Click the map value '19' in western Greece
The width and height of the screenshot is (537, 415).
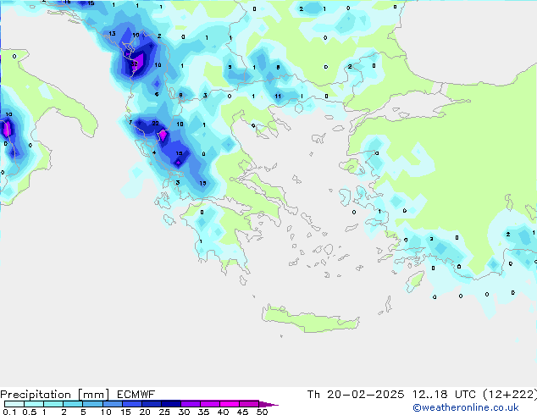(179, 153)
